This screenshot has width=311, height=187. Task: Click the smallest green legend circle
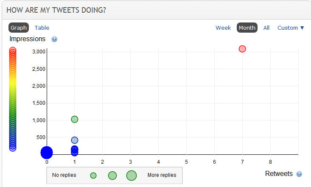pyautogui.click(x=93, y=175)
